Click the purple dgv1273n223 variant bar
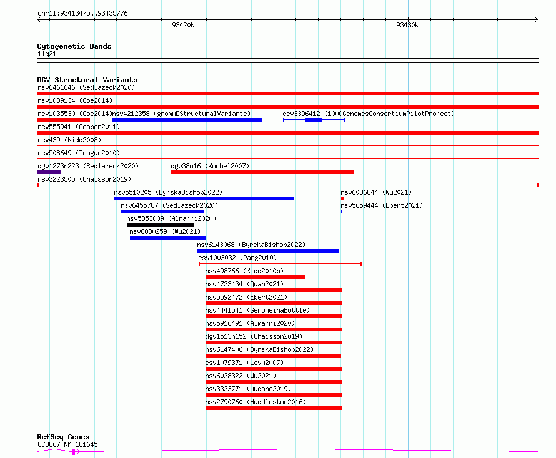The height and width of the screenshot is (458, 556). point(49,172)
